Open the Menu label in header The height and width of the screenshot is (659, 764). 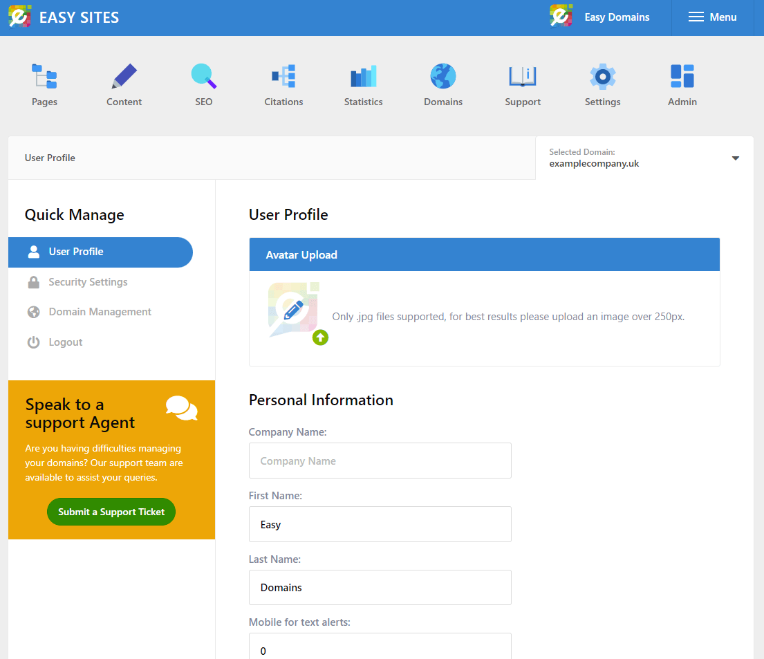click(x=723, y=17)
